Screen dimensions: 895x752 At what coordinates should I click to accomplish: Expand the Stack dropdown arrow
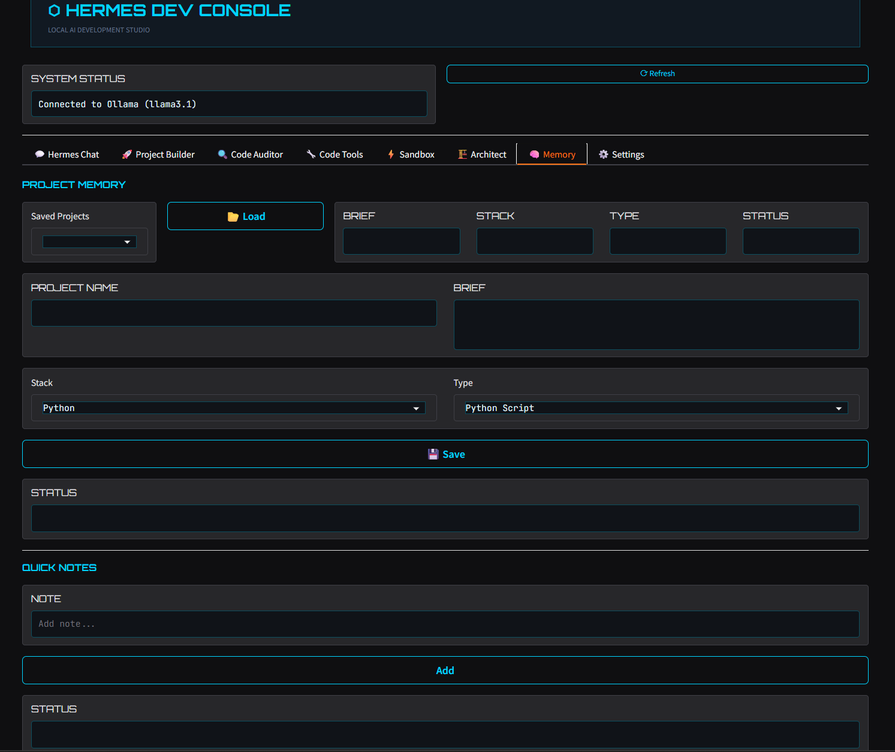(416, 408)
